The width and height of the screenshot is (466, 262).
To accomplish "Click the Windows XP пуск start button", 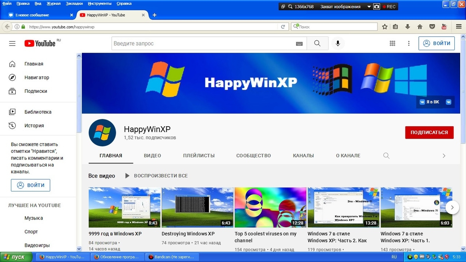I will point(14,257).
